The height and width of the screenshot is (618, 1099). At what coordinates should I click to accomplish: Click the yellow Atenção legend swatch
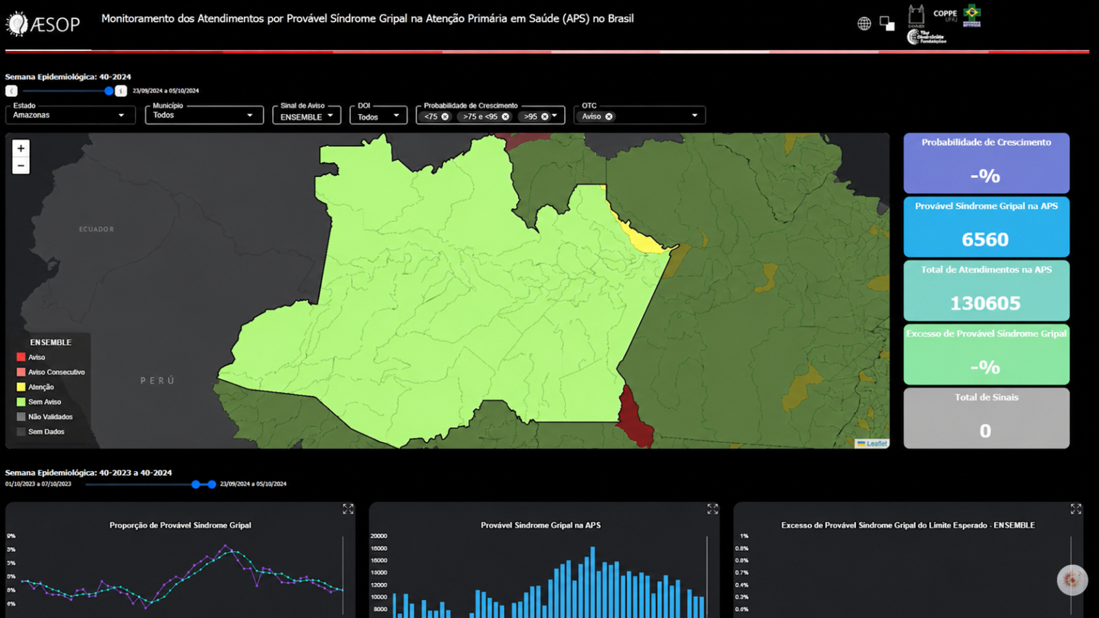coord(21,387)
